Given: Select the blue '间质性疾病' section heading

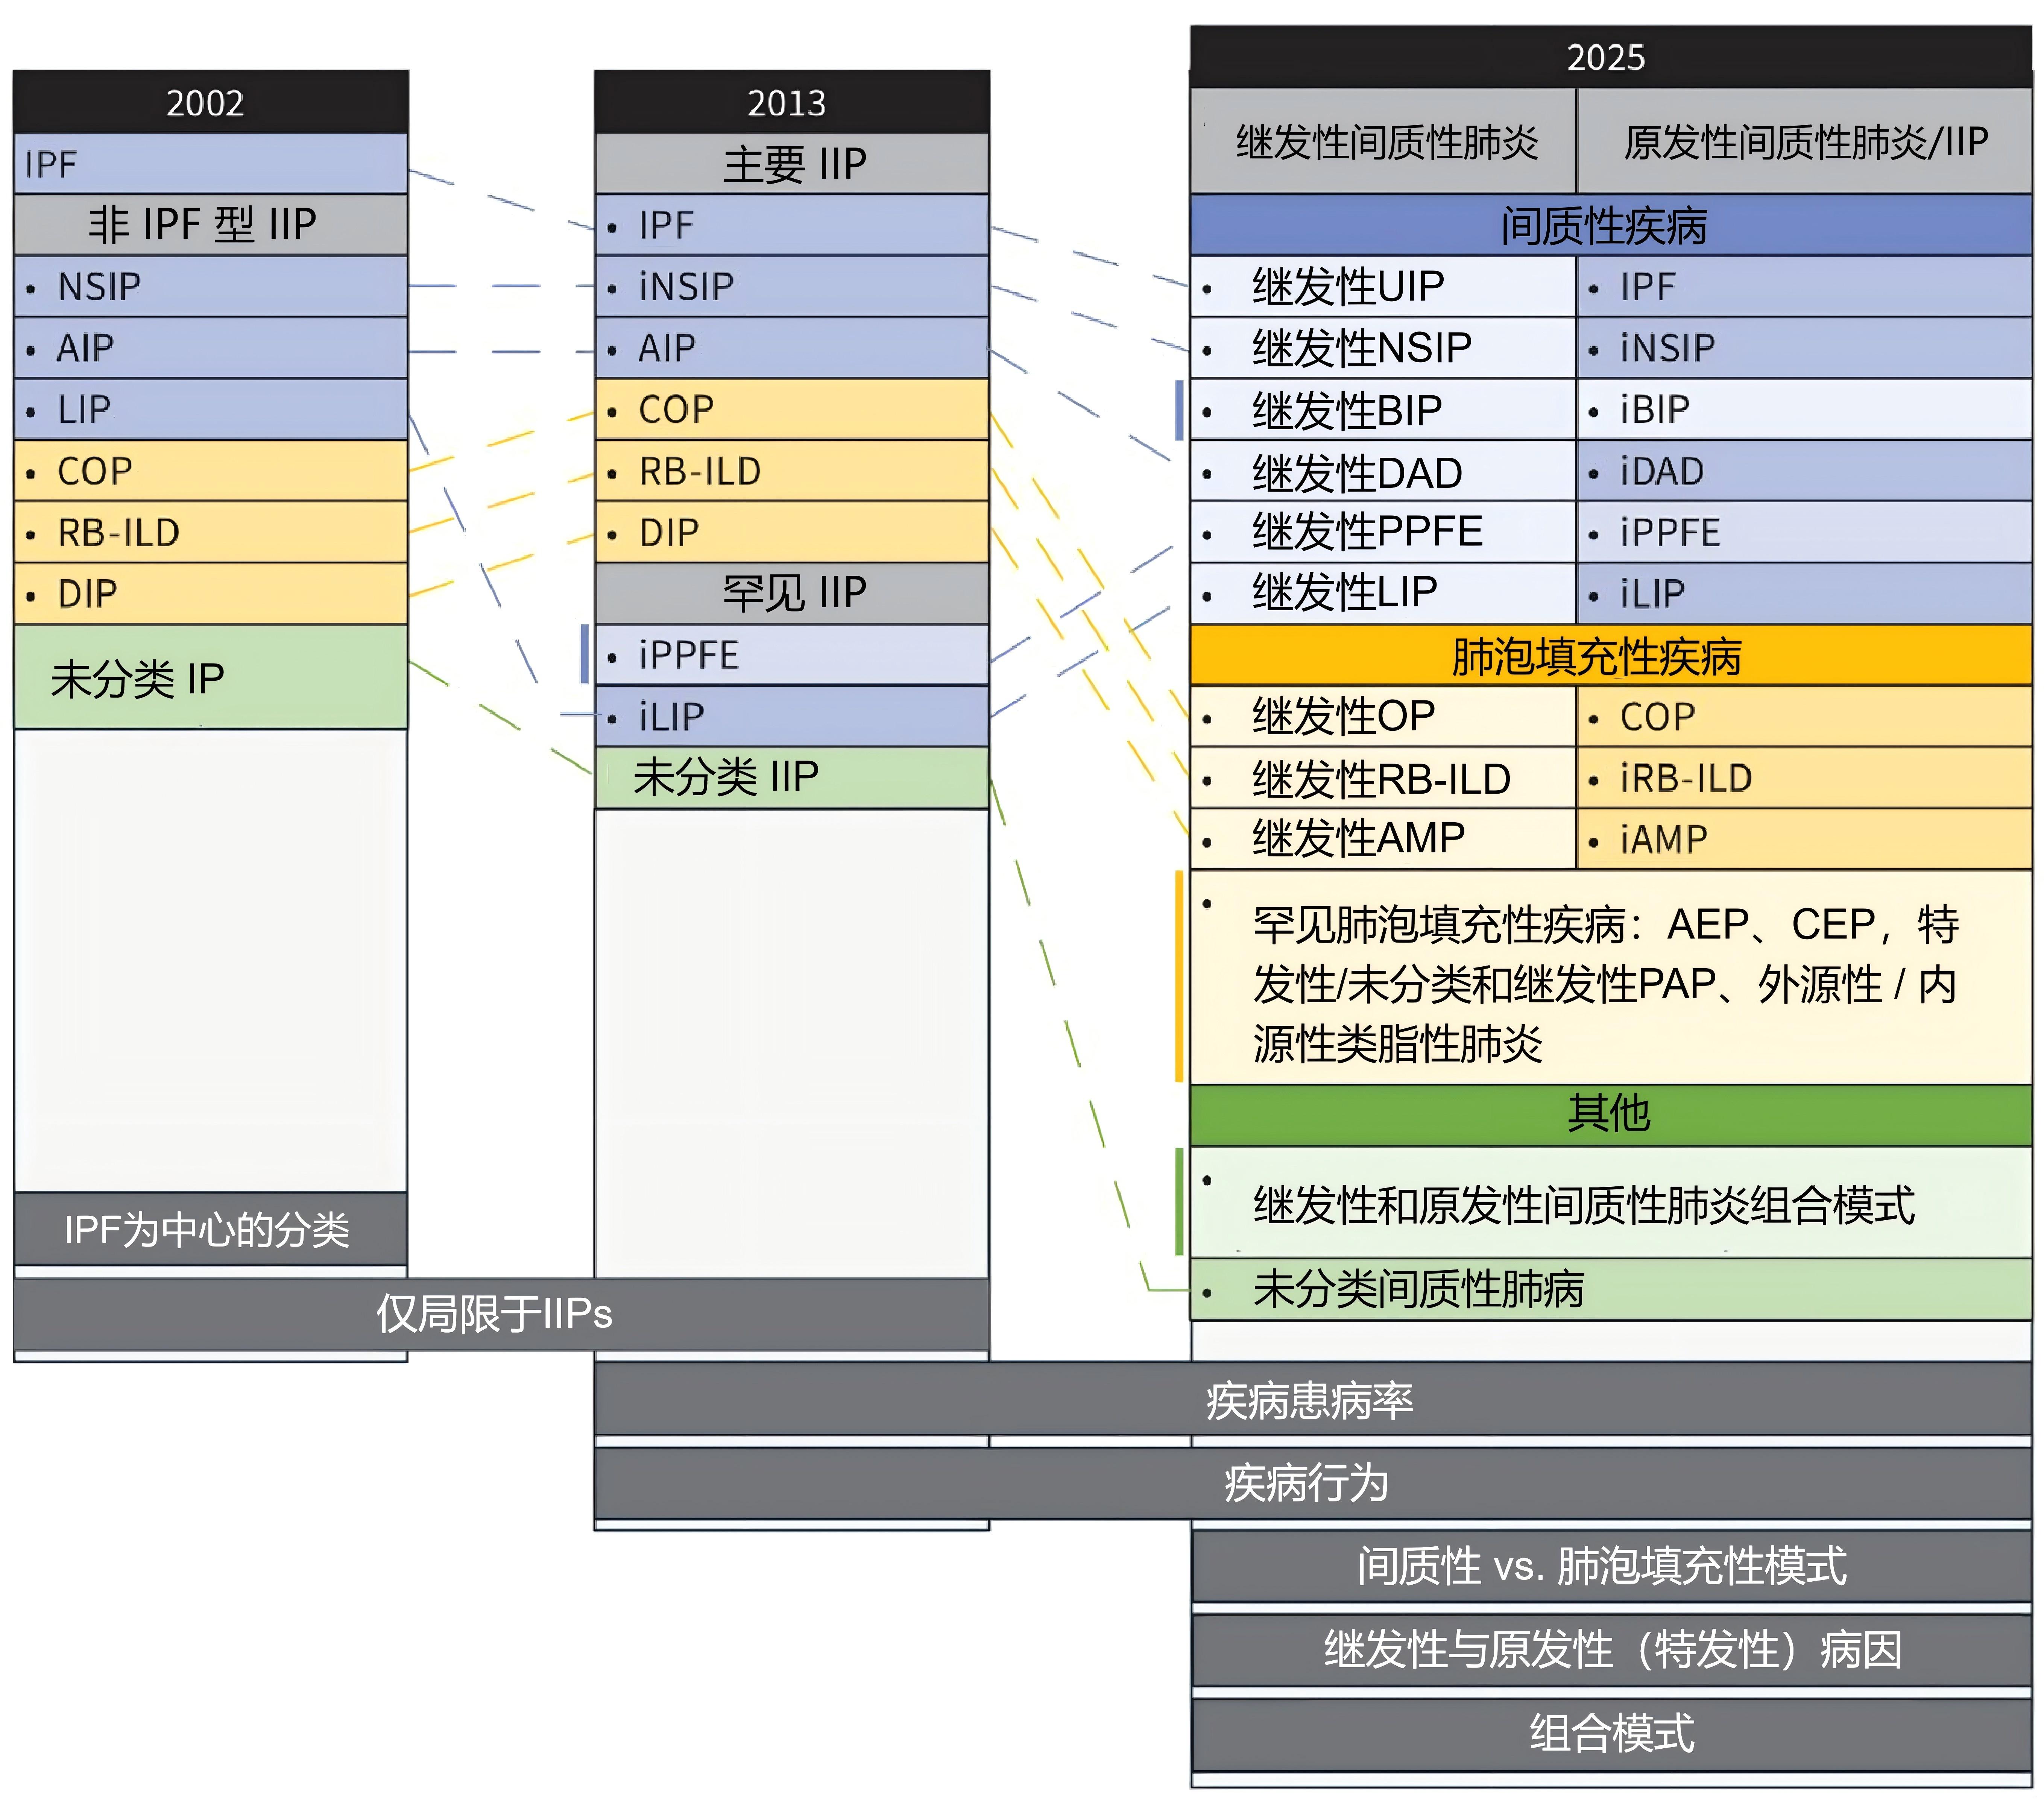Looking at the screenshot, I should point(1611,225).
